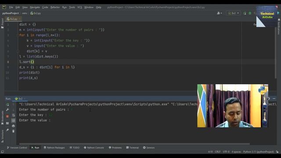Viewport: 281px width, 158px height.
Task: Open the Notifications bell panel
Action: [279, 26]
